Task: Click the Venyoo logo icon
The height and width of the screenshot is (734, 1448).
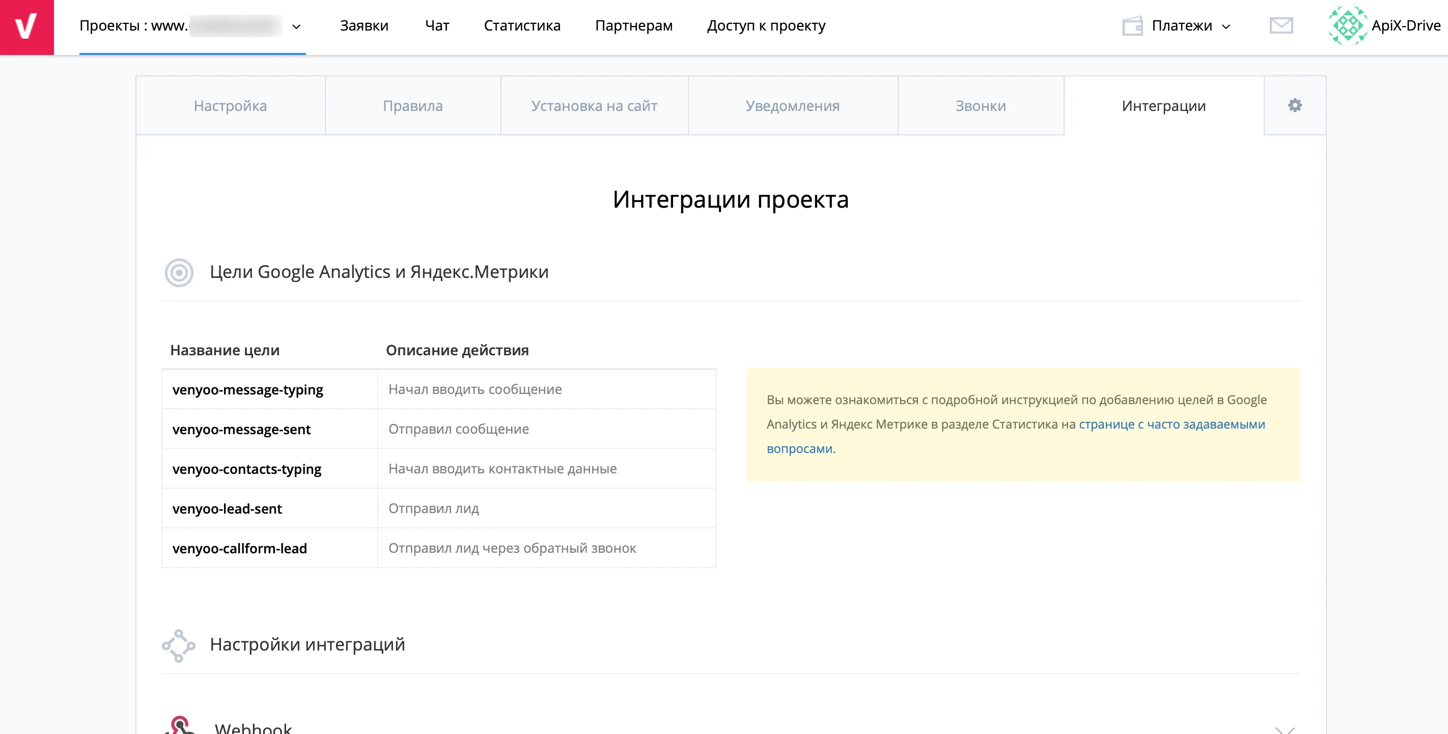Action: tap(26, 27)
